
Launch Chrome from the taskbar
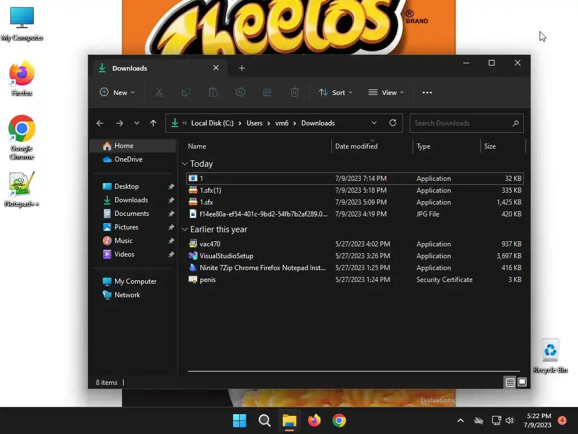click(x=339, y=420)
